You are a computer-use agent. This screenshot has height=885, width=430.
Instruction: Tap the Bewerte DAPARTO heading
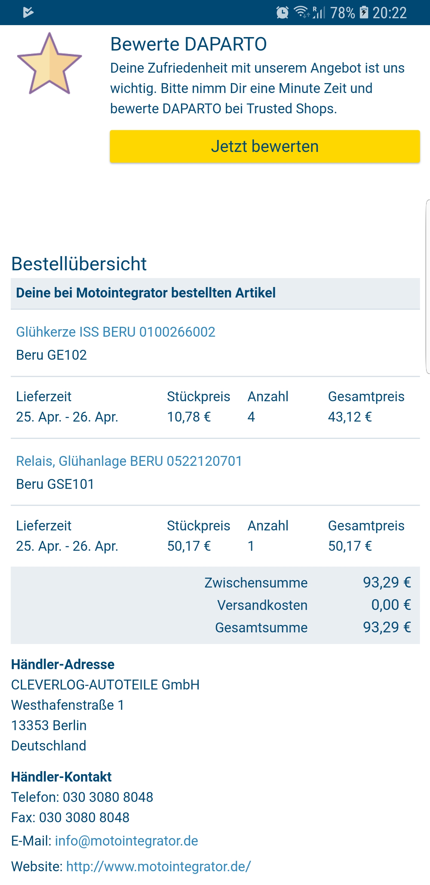[188, 44]
